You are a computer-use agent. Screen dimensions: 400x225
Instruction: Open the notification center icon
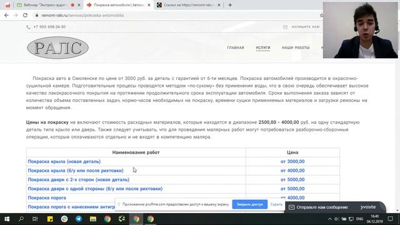(x=390, y=219)
